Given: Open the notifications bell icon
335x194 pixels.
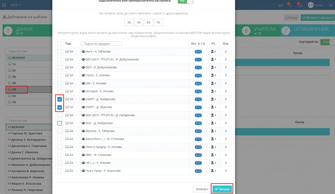Looking at the screenshot, I should [290, 5].
